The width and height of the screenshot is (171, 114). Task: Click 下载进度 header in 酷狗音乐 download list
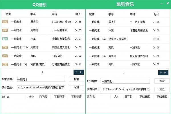point(162,96)
